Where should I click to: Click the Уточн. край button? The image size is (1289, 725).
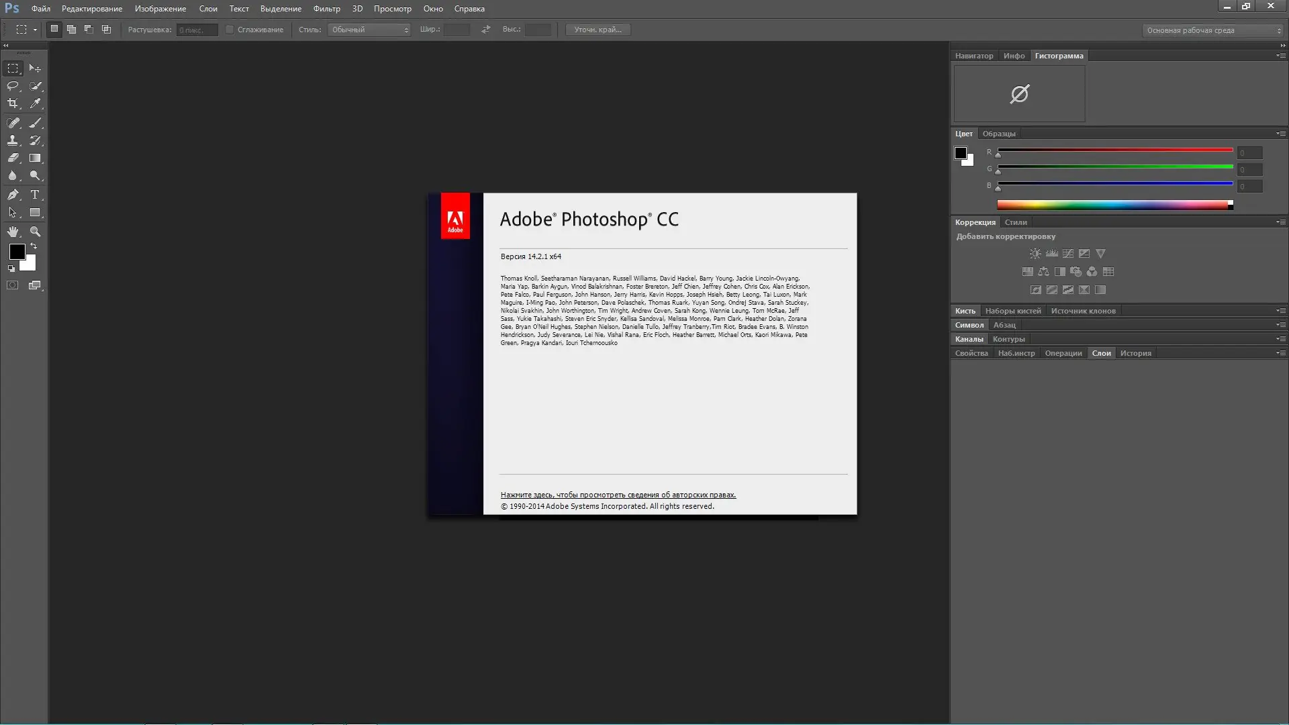598,30
